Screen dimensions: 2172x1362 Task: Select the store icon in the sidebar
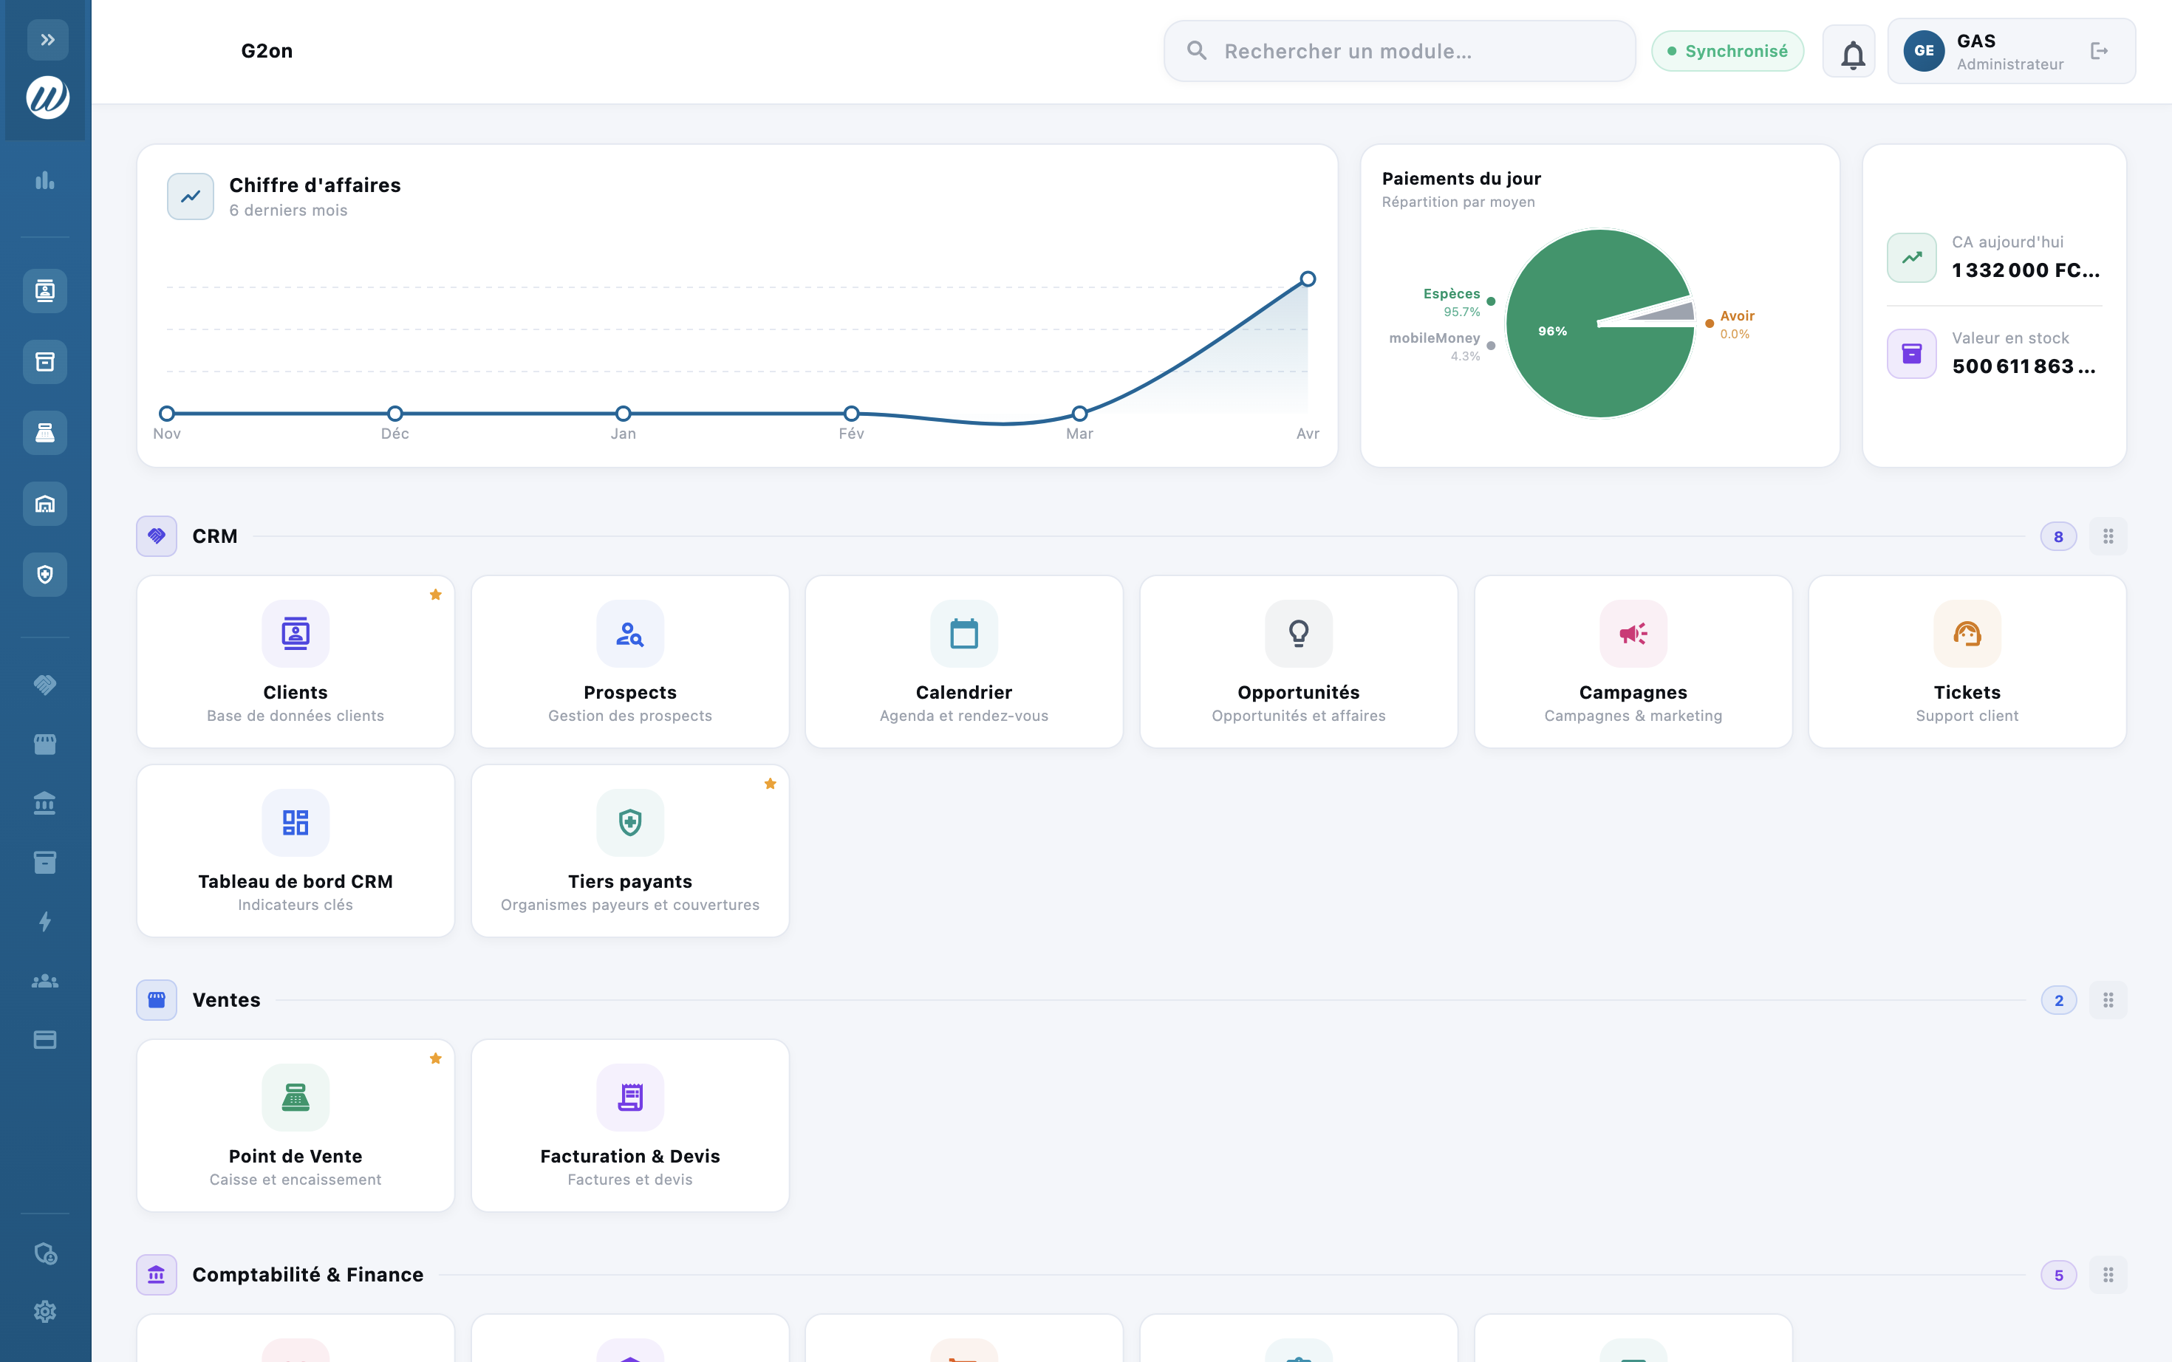coord(45,744)
